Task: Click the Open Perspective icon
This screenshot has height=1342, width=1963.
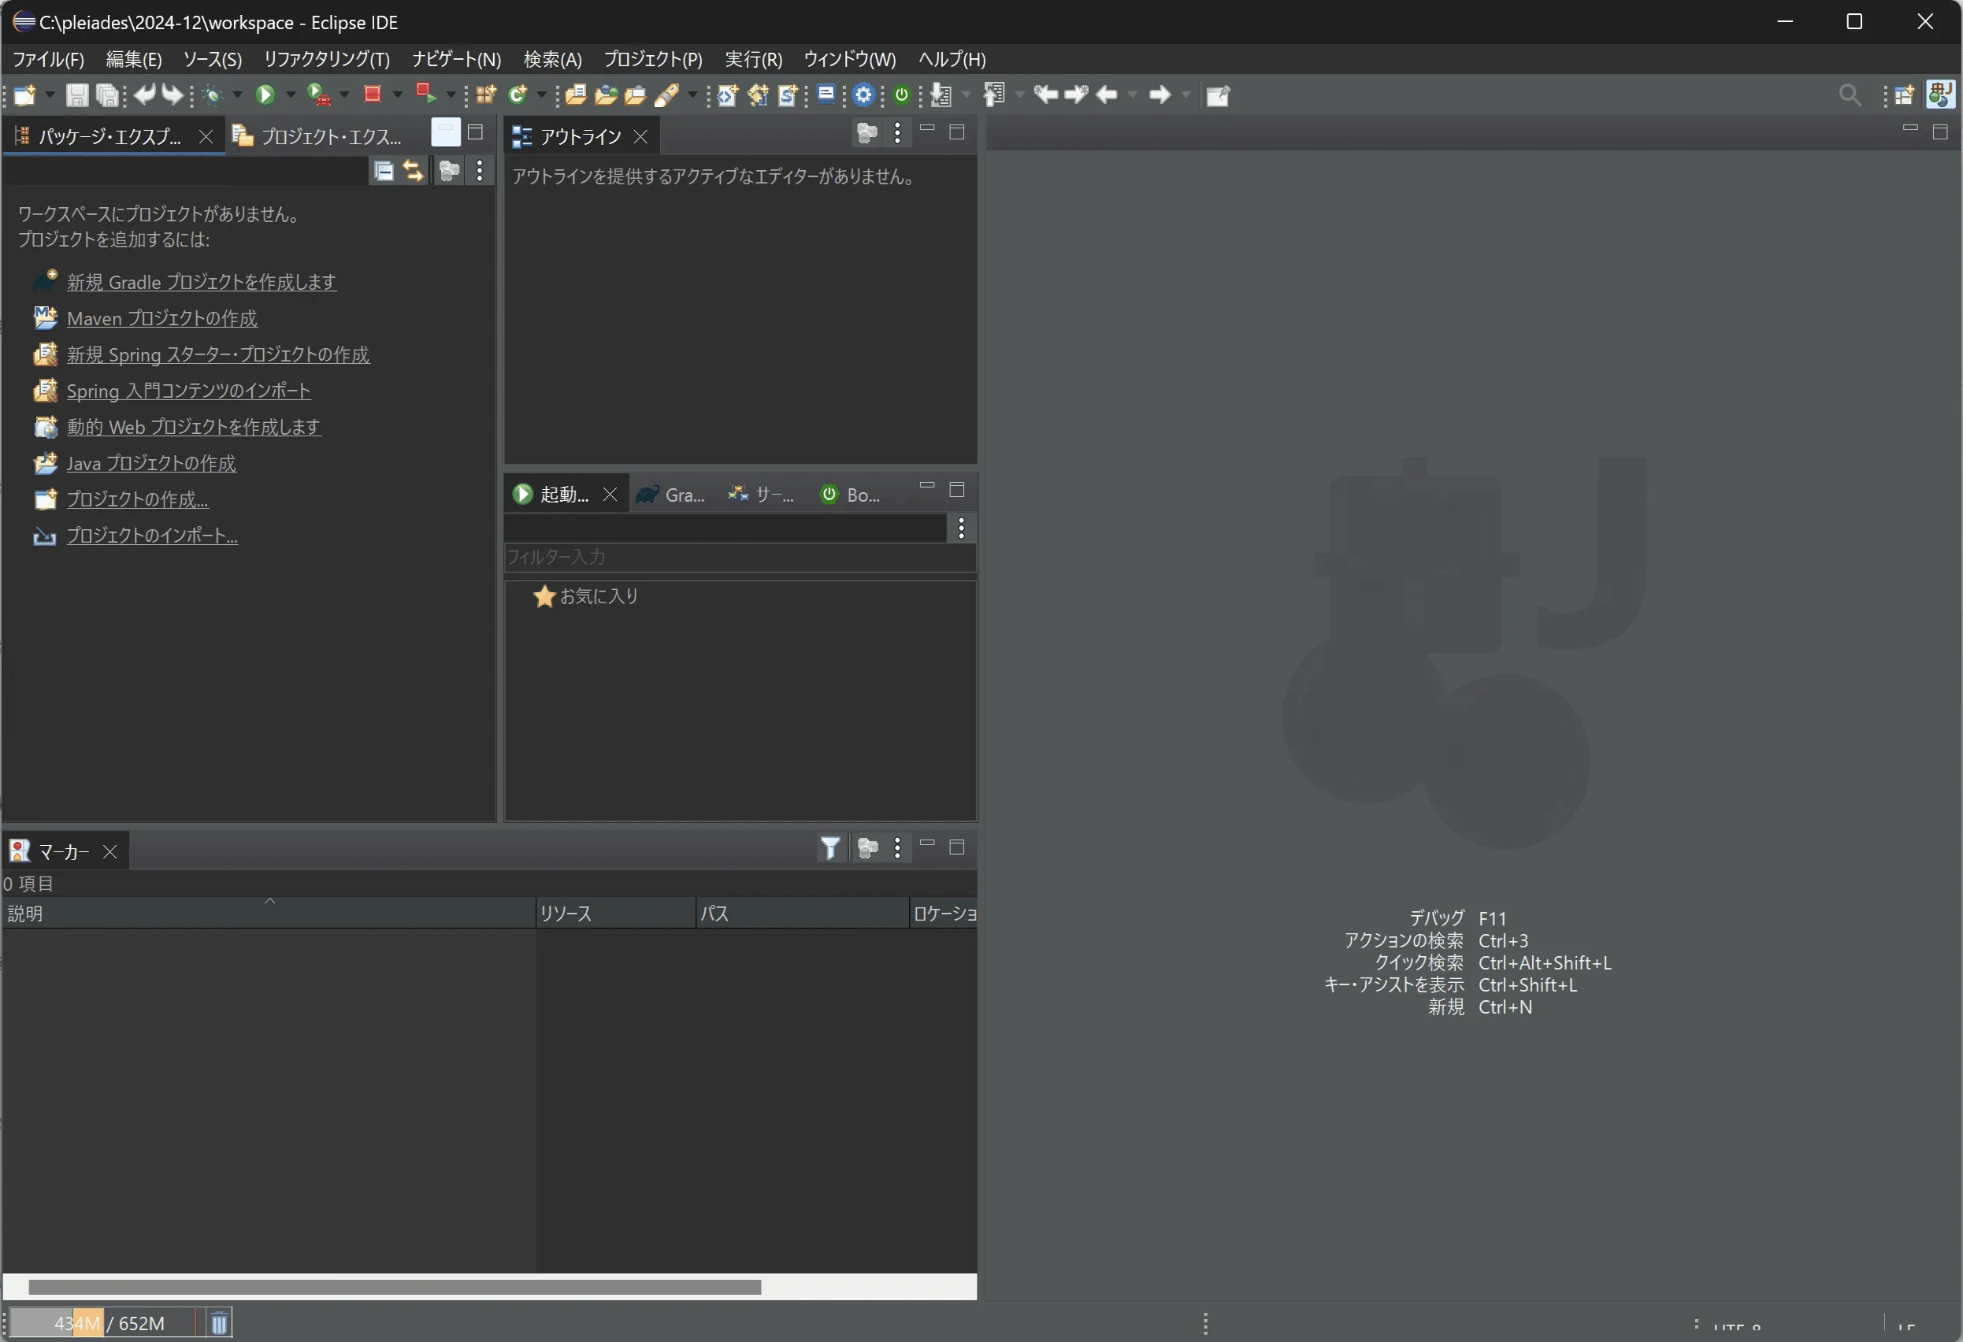Action: 1904,95
